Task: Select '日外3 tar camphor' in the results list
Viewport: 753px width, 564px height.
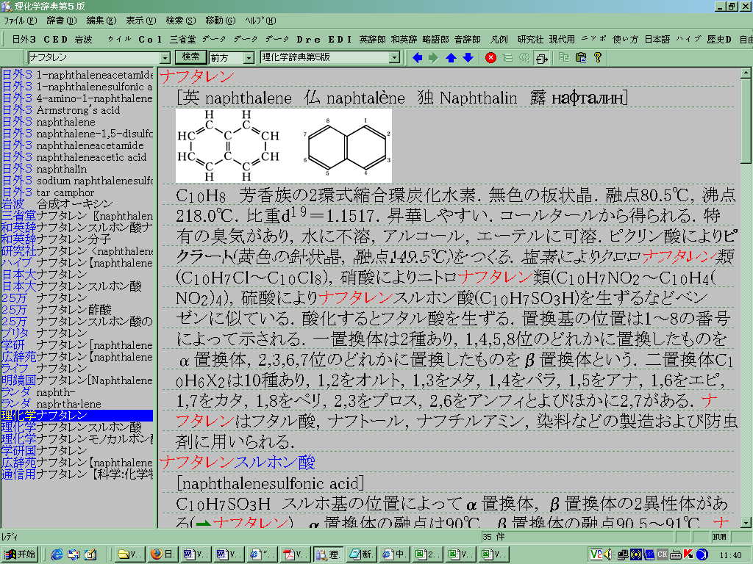Action: (76, 193)
